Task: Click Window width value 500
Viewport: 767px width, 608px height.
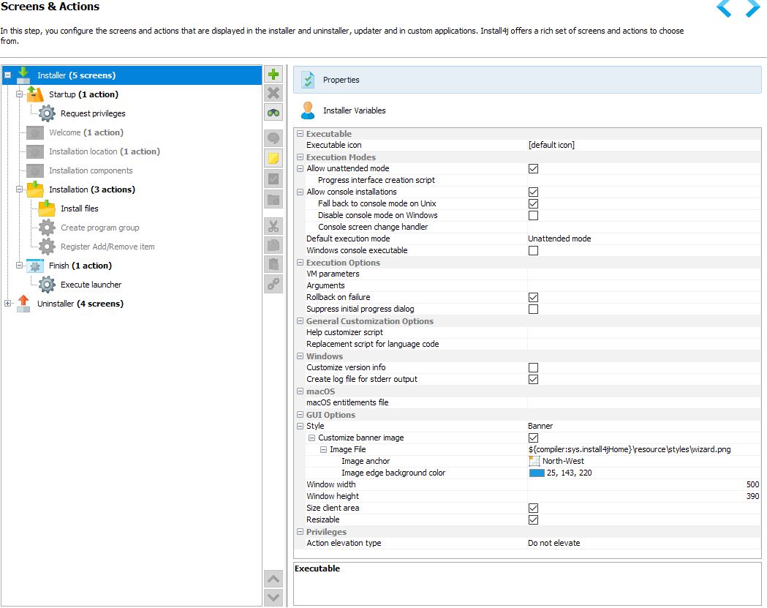Action: coord(752,484)
